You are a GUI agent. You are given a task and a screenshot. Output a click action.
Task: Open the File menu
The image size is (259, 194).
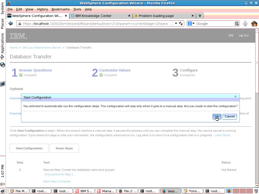coord(10,9)
